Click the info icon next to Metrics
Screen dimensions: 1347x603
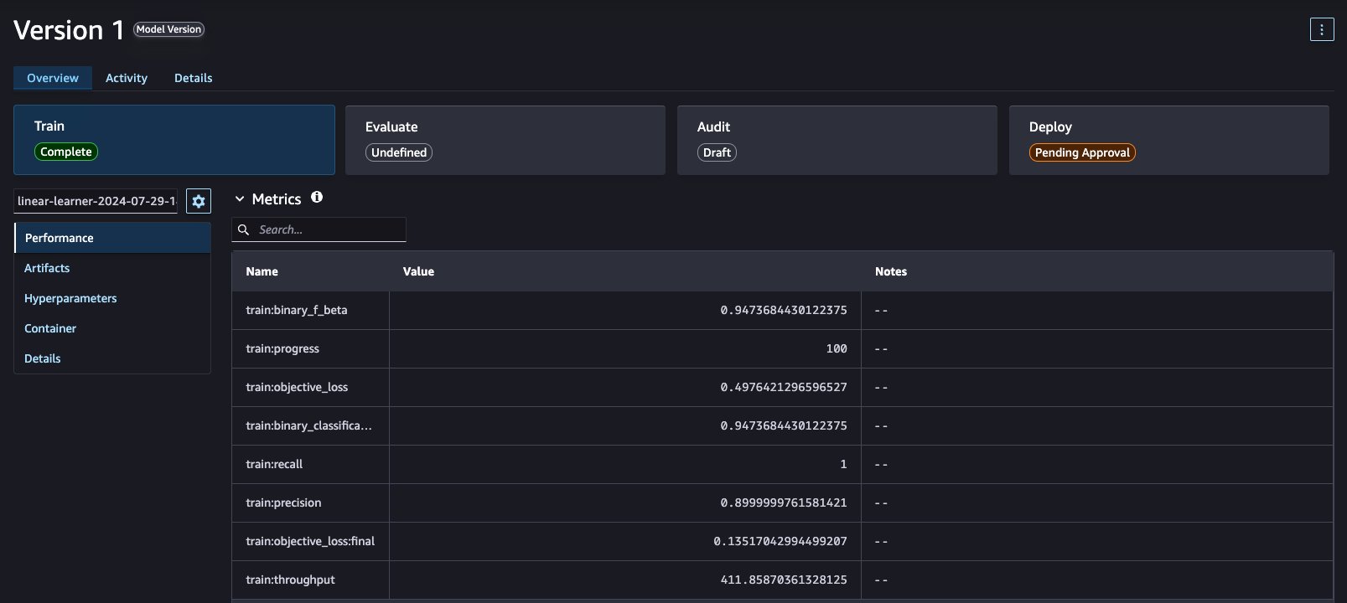pos(317,197)
